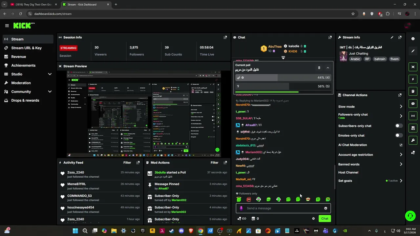Toggle Emotes-only chat switch
This screenshot has width=420, height=236.
pyautogui.click(x=398, y=135)
